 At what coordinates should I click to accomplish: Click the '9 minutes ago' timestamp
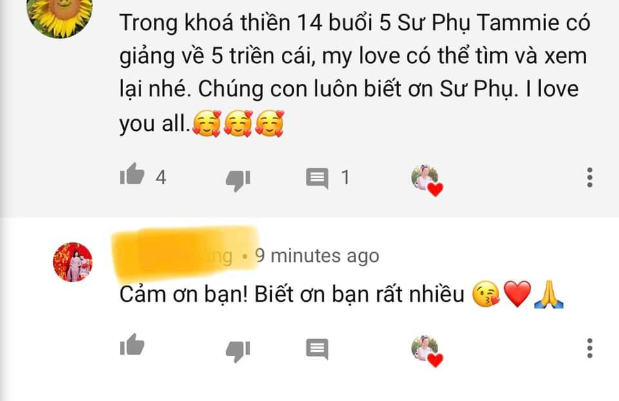[317, 256]
